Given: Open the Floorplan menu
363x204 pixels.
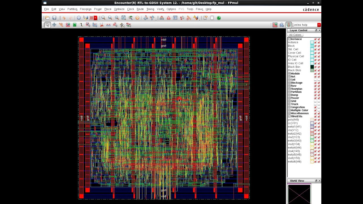Looking at the screenshot, I should (86, 9).
